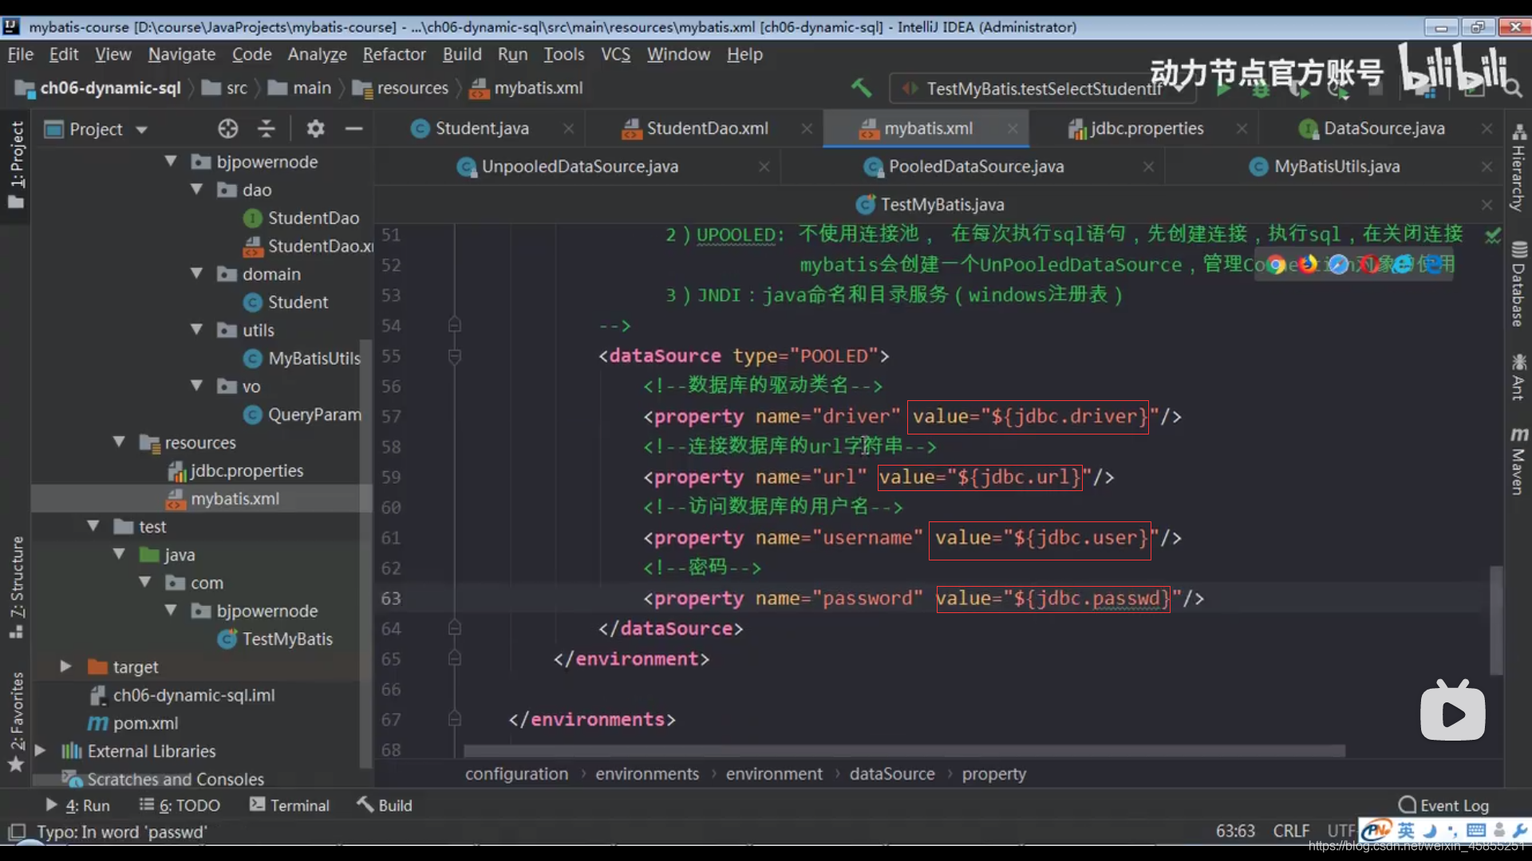Toggle the 1: Project side panel
The image size is (1532, 861).
coord(16,163)
